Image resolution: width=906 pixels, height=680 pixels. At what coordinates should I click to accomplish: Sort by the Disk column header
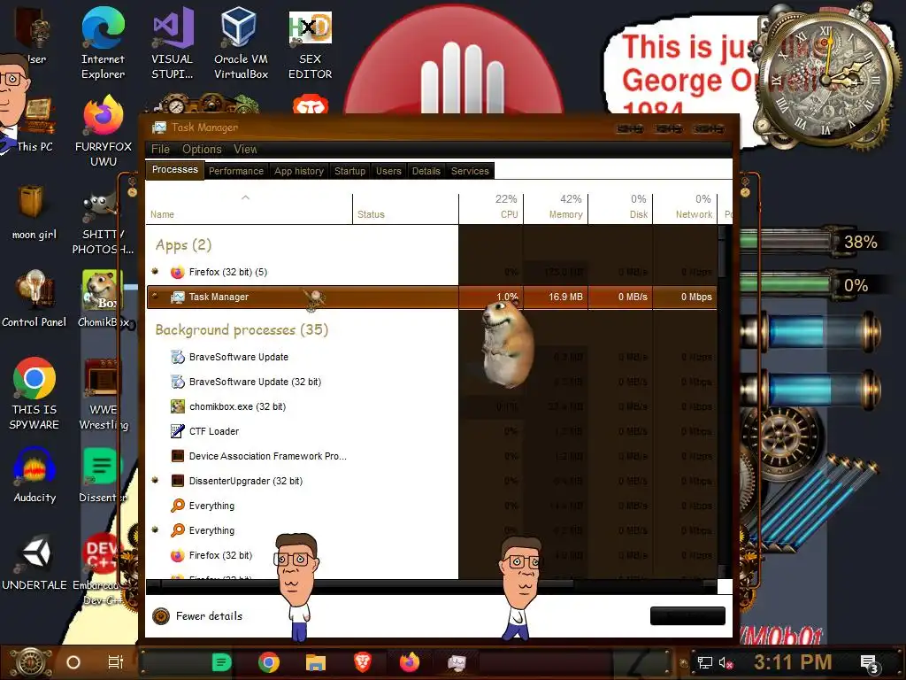pyautogui.click(x=620, y=208)
